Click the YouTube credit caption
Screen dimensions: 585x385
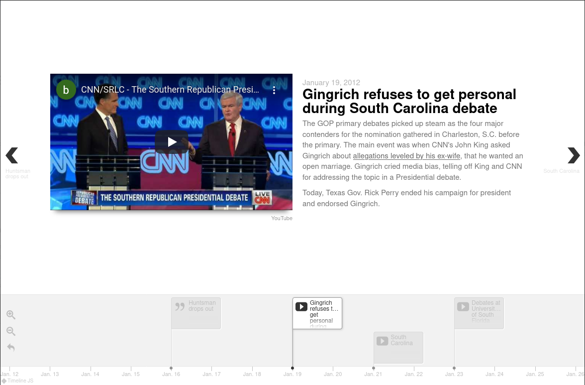point(282,218)
